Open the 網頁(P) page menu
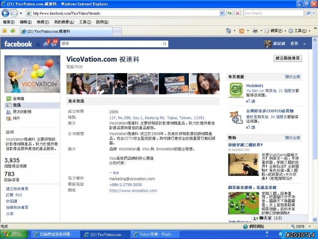The height and width of the screenshot is (239, 318). click(x=275, y=31)
